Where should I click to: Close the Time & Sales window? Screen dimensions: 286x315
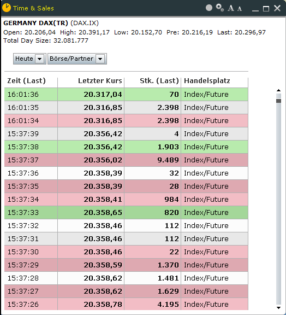(277, 8)
